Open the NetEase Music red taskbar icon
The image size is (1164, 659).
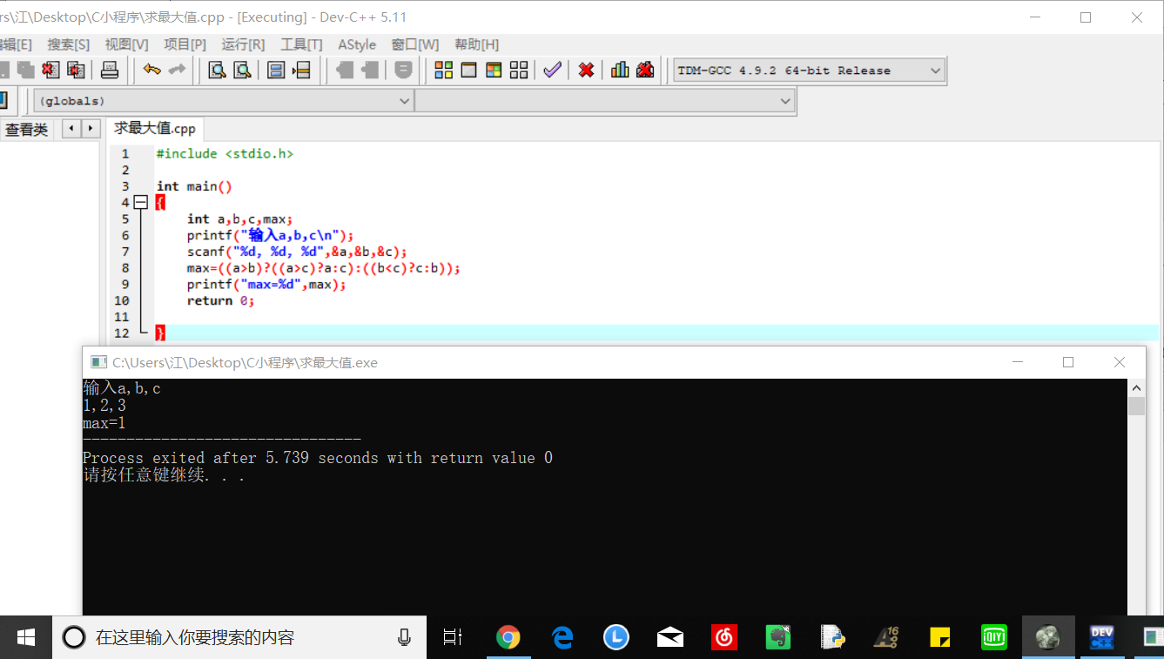click(x=724, y=637)
